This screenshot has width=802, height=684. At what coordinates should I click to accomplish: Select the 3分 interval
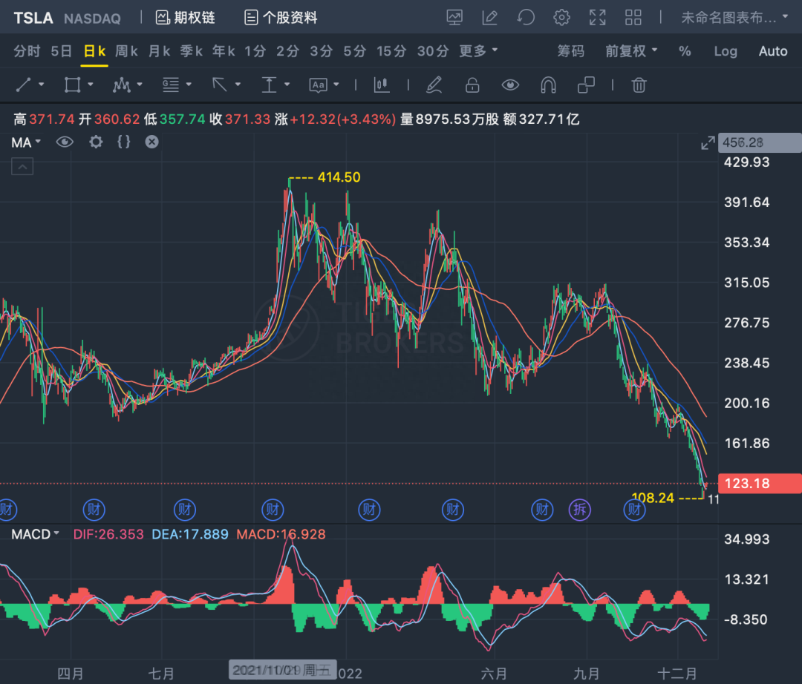point(322,51)
